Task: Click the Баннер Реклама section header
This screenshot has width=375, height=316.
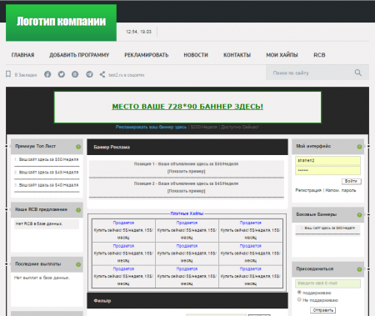Action: click(x=187, y=147)
